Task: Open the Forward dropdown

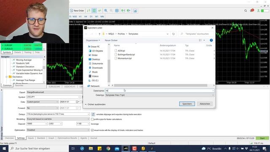Action: tap(43, 108)
